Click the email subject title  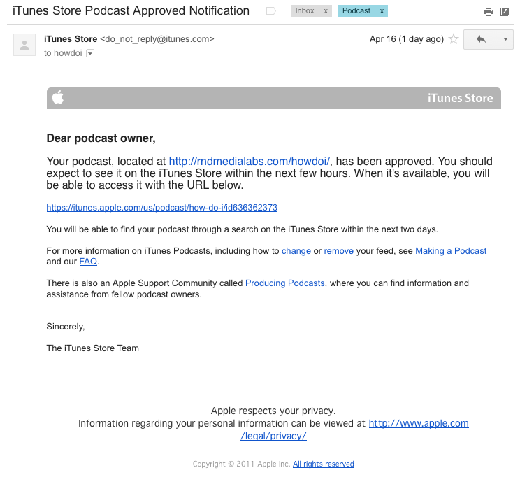point(131,11)
